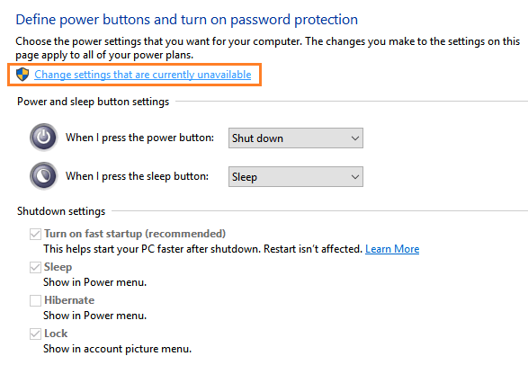Click the Lock label text
Image resolution: width=528 pixels, height=365 pixels.
[56, 334]
